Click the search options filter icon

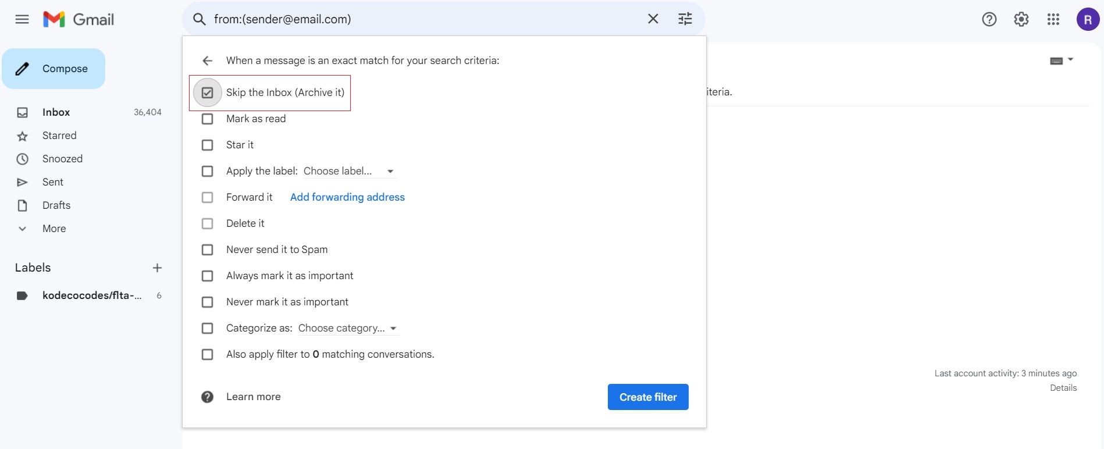[685, 19]
